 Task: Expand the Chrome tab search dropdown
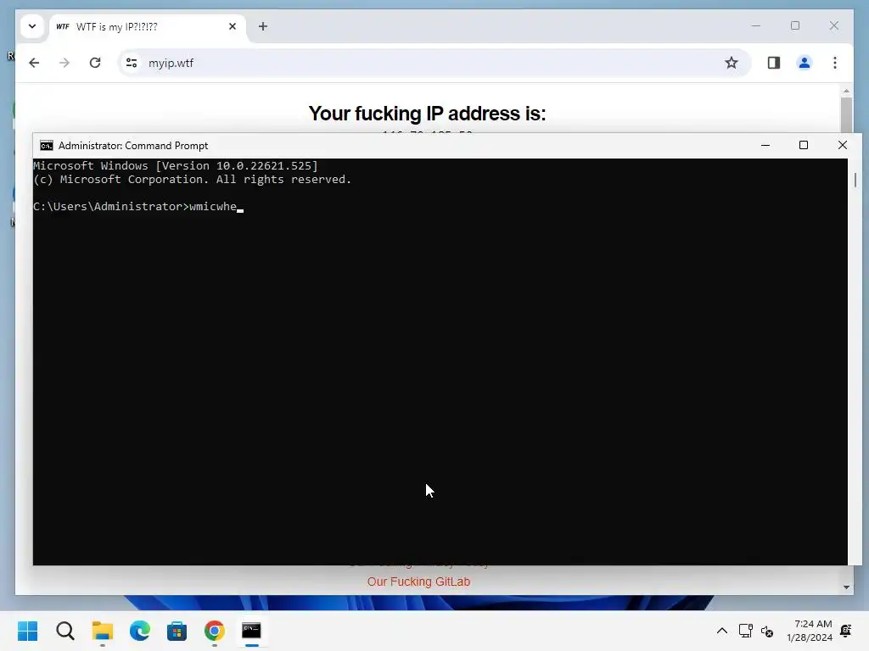(x=32, y=26)
